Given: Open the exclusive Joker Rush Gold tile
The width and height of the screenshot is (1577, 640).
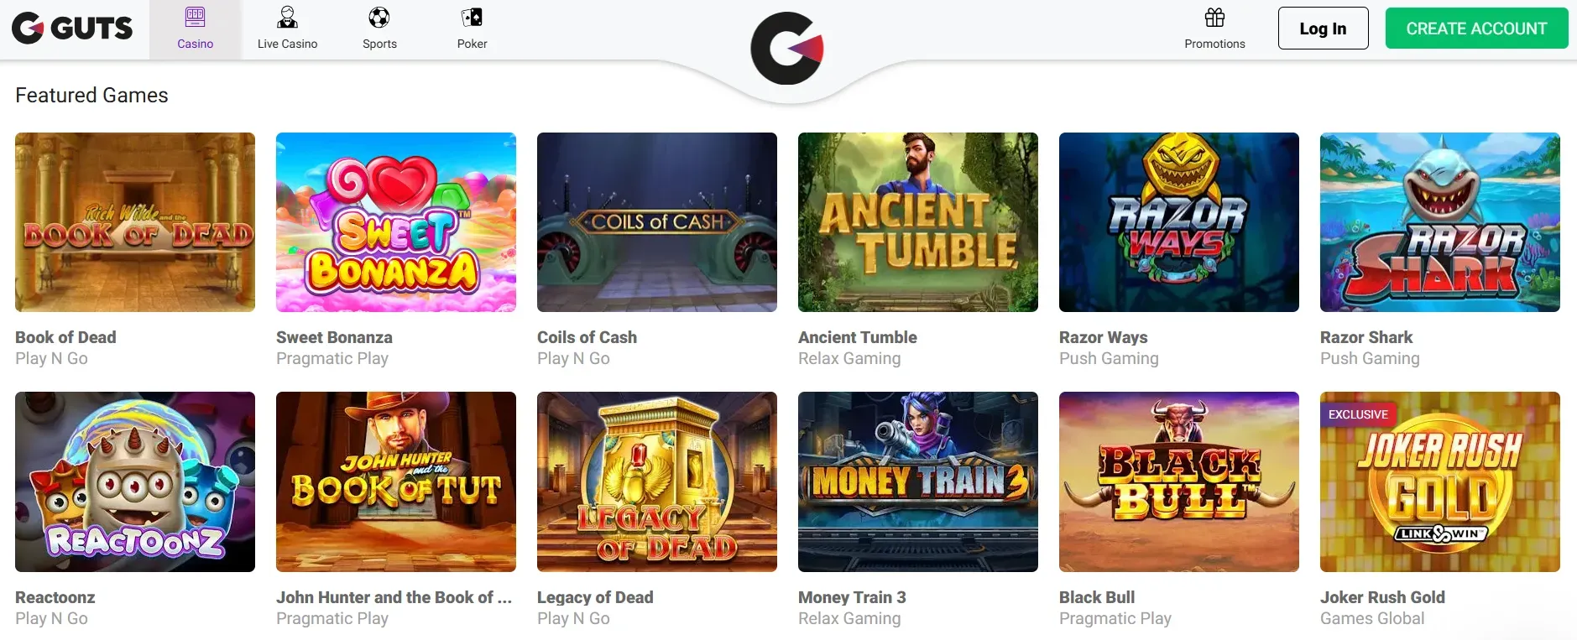Looking at the screenshot, I should point(1440,482).
